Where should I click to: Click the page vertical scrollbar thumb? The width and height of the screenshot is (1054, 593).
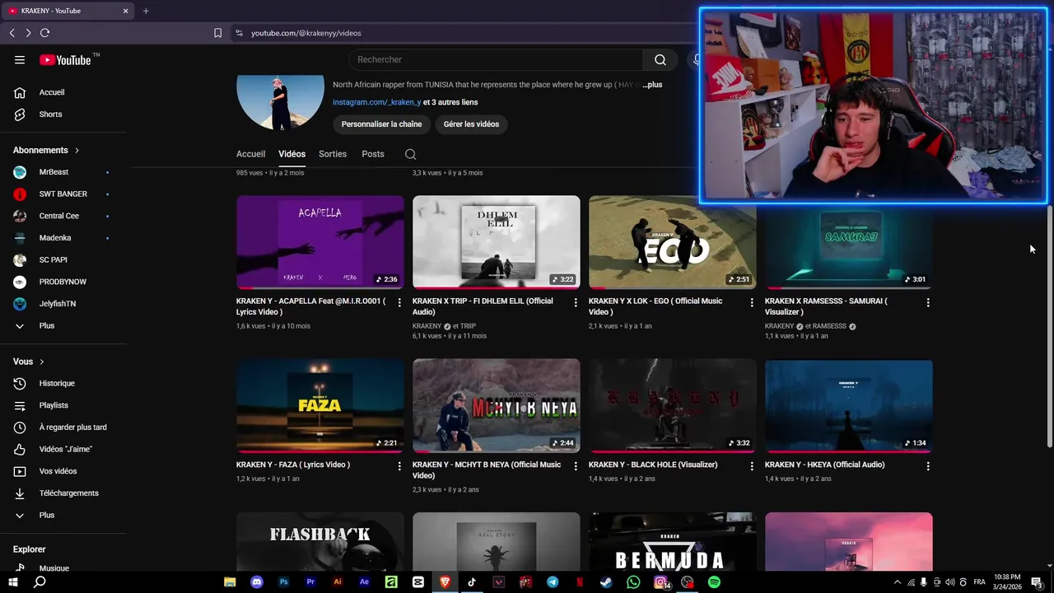[1049, 325]
